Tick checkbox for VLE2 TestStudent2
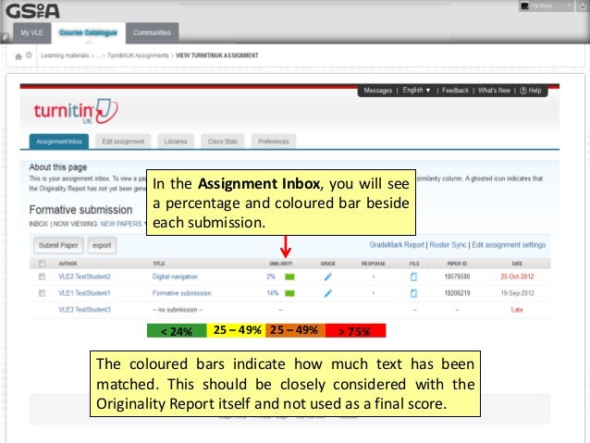Viewport: 590px width, 443px height. (42, 277)
